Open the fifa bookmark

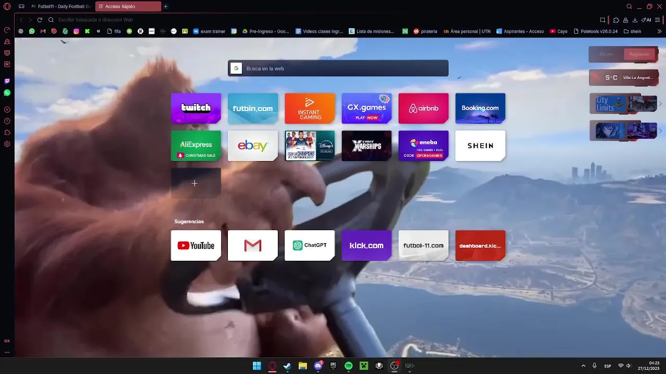(114, 31)
